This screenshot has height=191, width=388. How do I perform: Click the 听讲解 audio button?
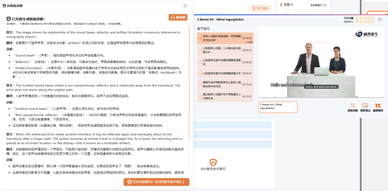pos(178,17)
